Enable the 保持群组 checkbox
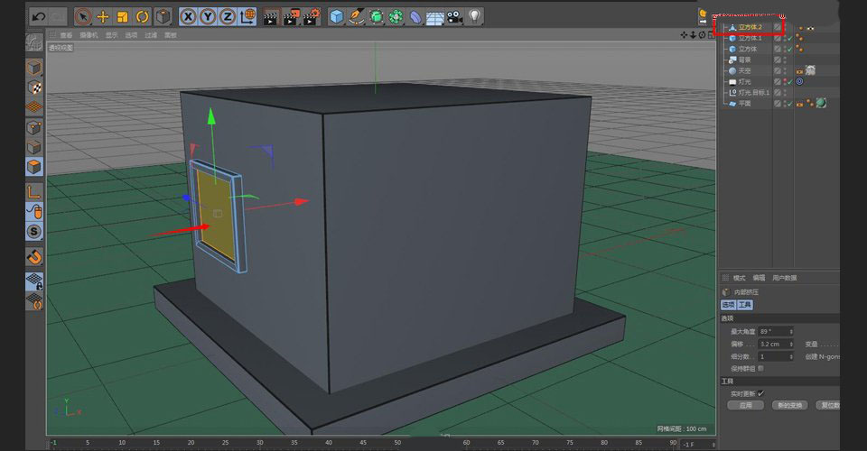 coord(761,368)
